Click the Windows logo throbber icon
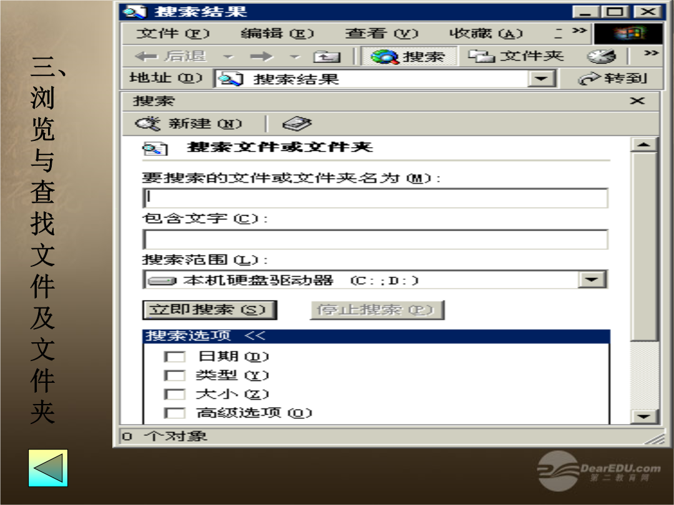Image resolution: width=674 pixels, height=505 pixels. tap(628, 34)
